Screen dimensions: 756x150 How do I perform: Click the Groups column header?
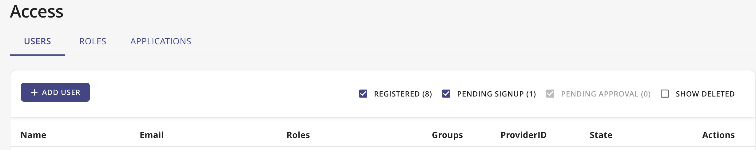click(x=447, y=135)
